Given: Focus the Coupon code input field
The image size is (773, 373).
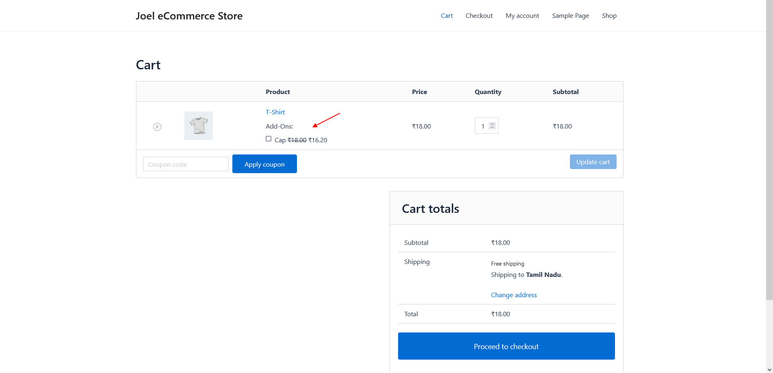Looking at the screenshot, I should coord(186,164).
